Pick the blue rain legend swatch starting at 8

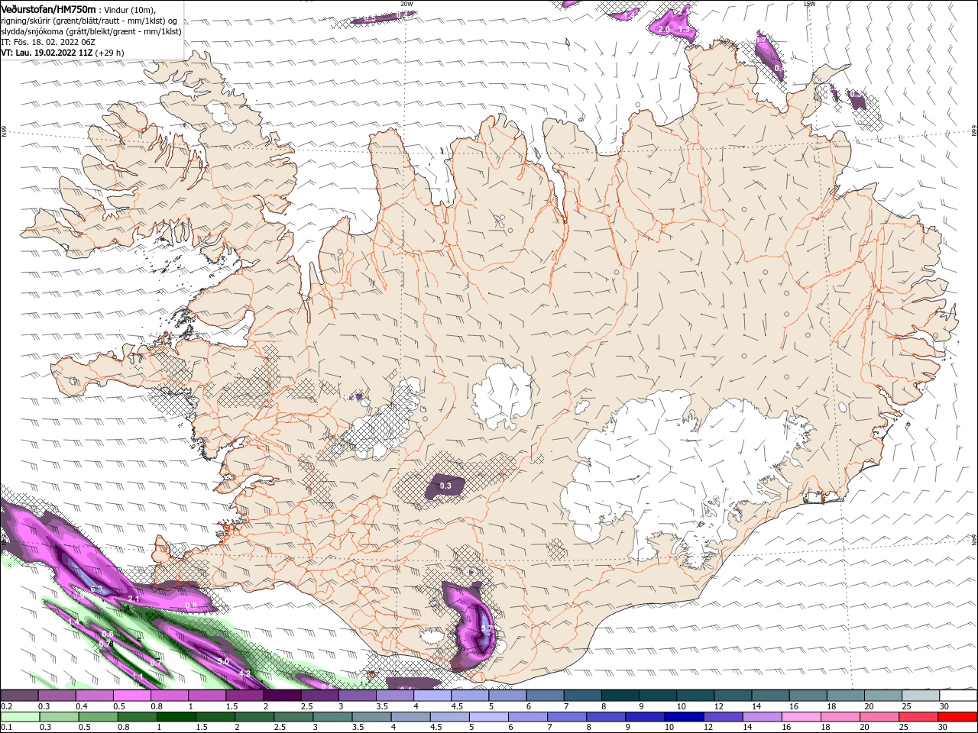click(x=605, y=717)
